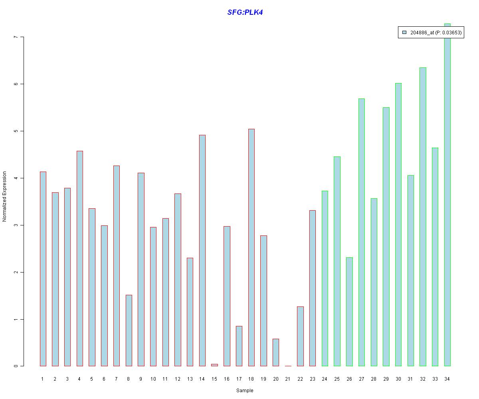Image resolution: width=479 pixels, height=399 pixels.
Task: Select the green bar for sample 24
Action: [325, 279]
